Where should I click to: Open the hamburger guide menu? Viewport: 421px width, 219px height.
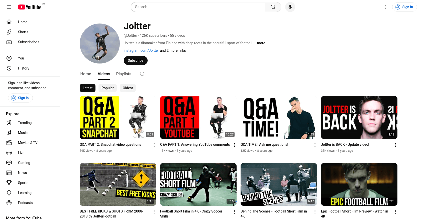[9, 7]
